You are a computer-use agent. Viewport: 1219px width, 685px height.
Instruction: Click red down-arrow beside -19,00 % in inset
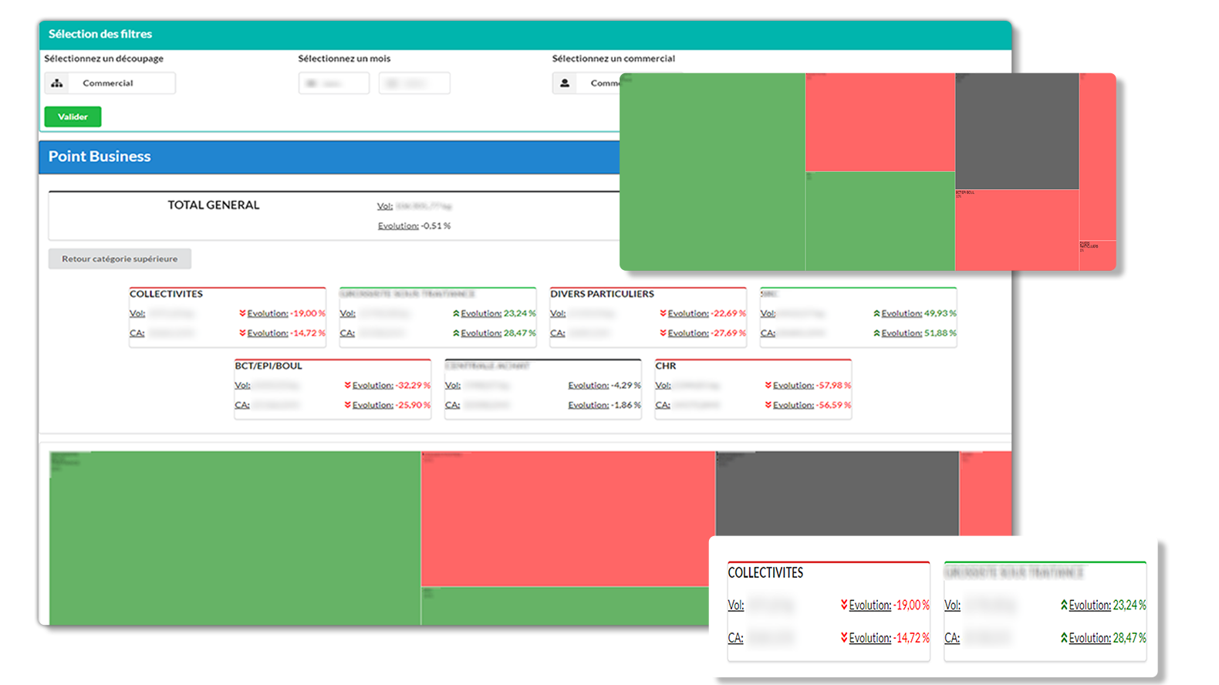[844, 605]
